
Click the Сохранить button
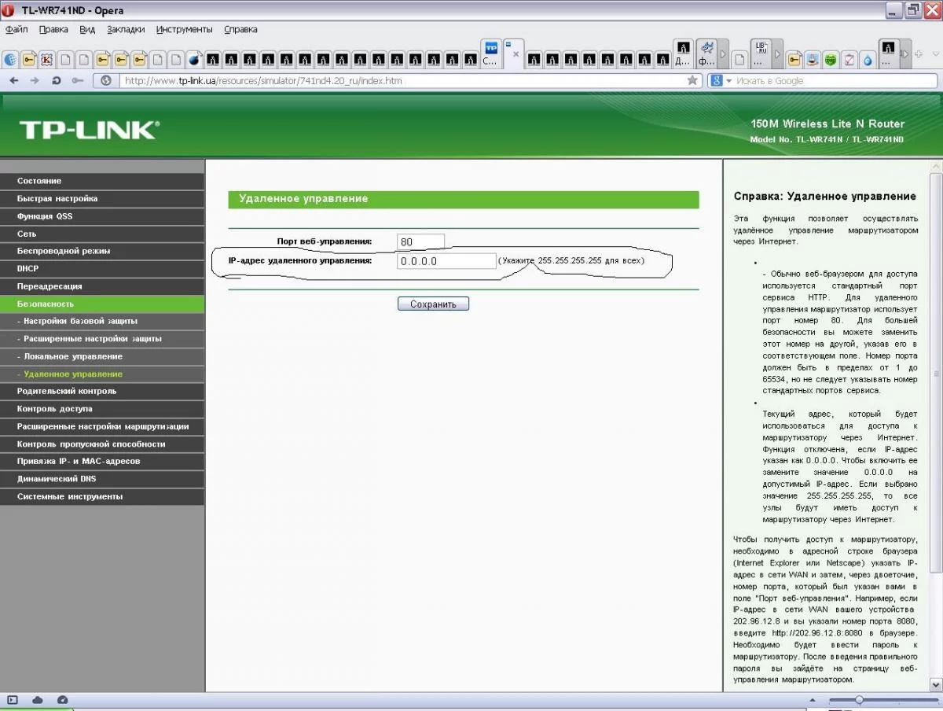(x=433, y=304)
